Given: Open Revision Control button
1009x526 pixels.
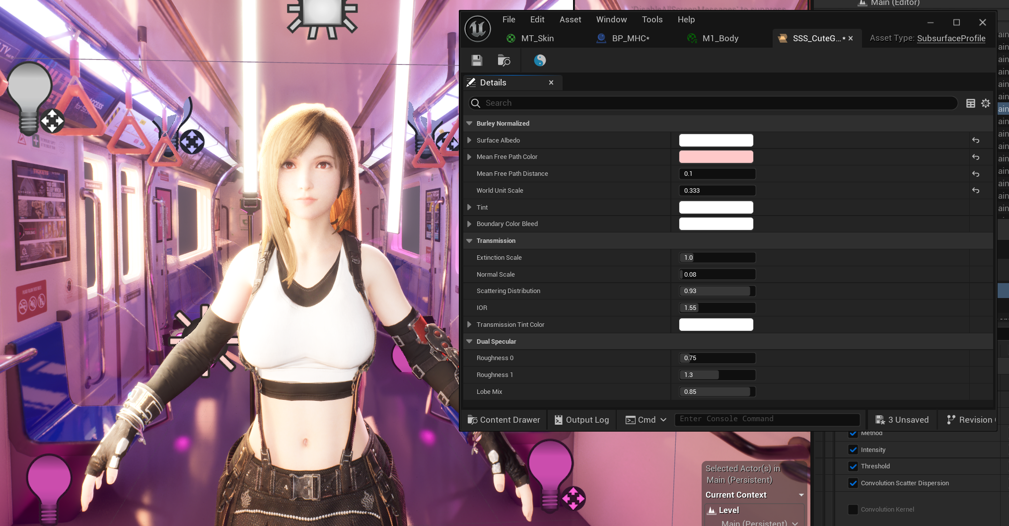Looking at the screenshot, I should [x=970, y=420].
